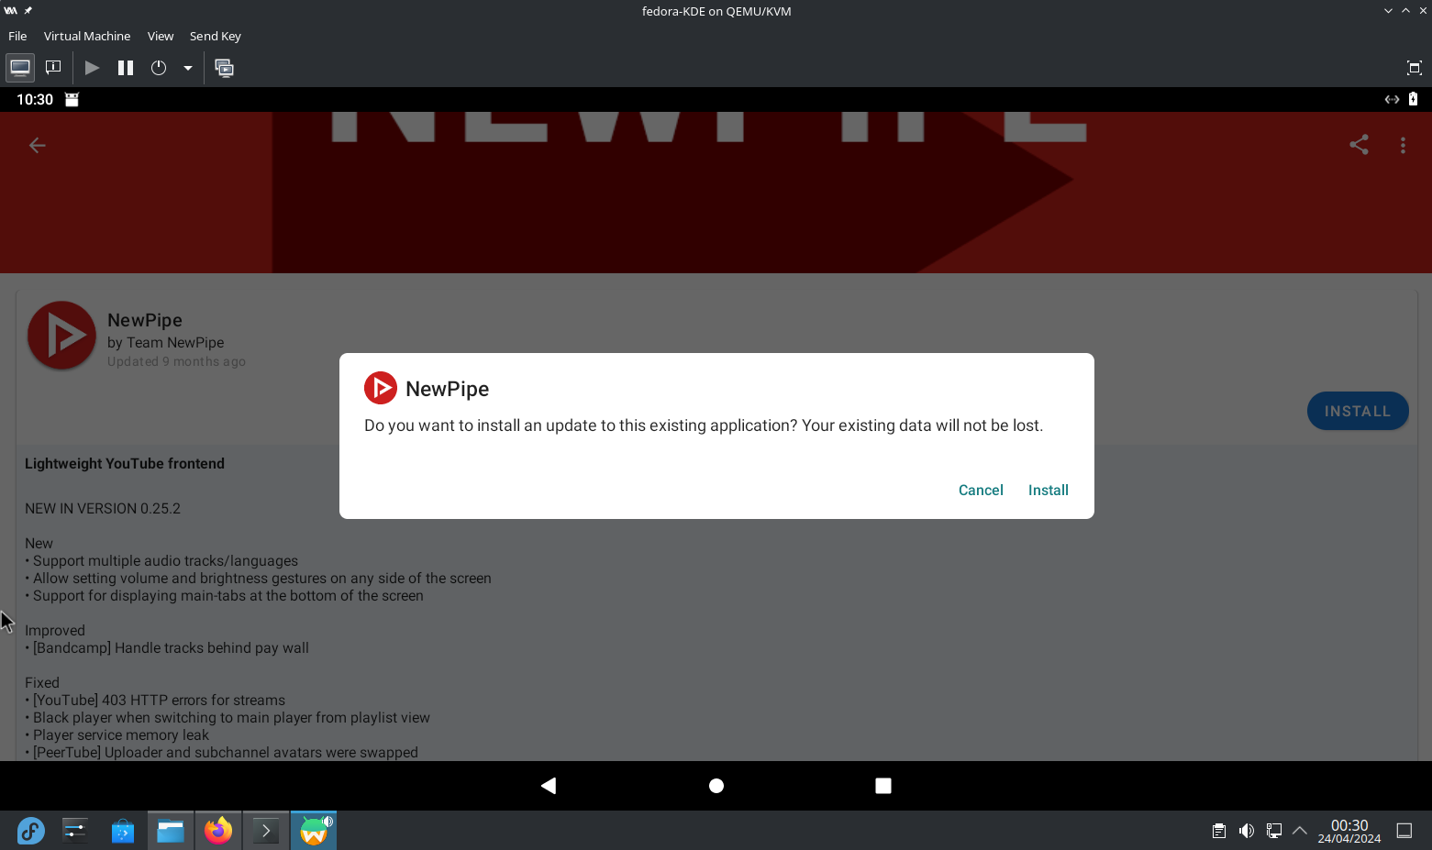Open the clock showing 00:30
Image resolution: width=1432 pixels, height=850 pixels.
[1349, 831]
